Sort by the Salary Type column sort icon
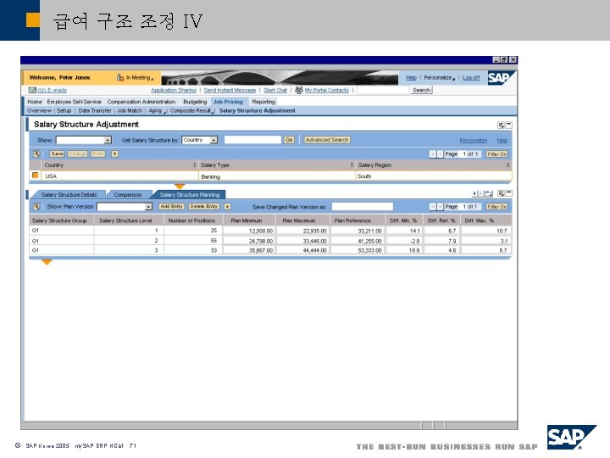 coord(352,165)
